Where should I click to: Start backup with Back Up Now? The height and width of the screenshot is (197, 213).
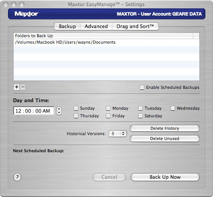(x=165, y=177)
